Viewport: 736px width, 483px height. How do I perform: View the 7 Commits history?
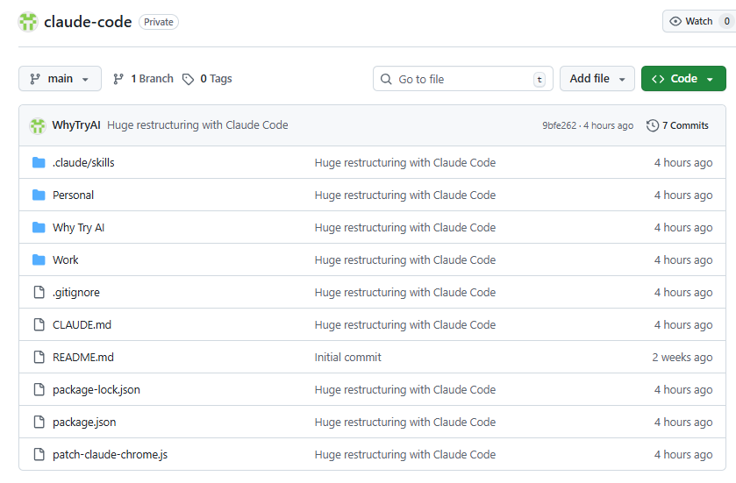(x=677, y=125)
